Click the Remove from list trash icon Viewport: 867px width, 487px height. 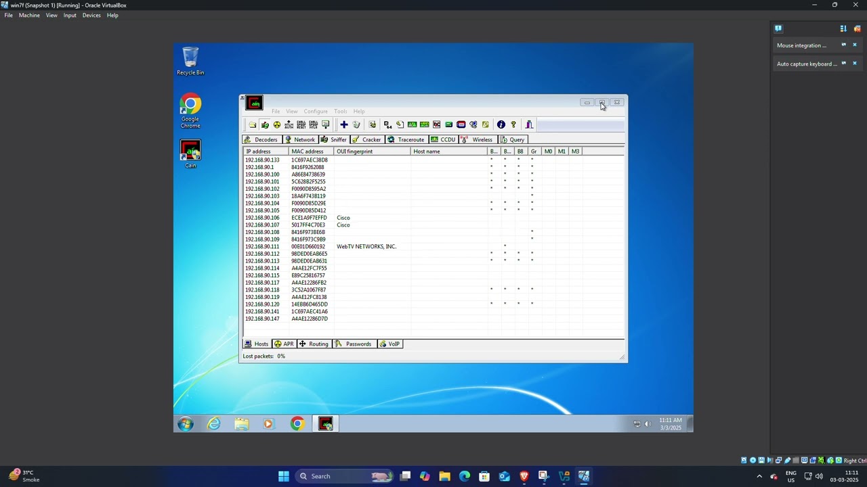356,124
